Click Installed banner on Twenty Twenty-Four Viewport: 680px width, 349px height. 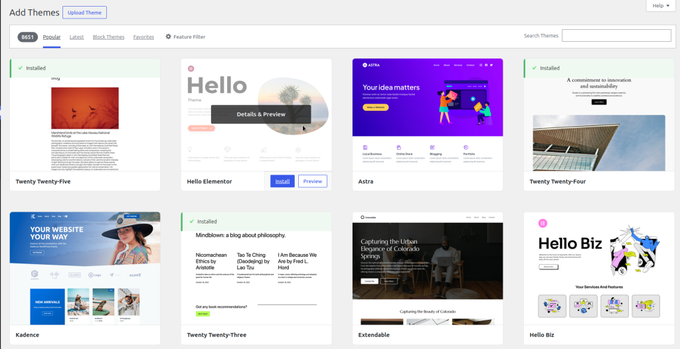(599, 68)
